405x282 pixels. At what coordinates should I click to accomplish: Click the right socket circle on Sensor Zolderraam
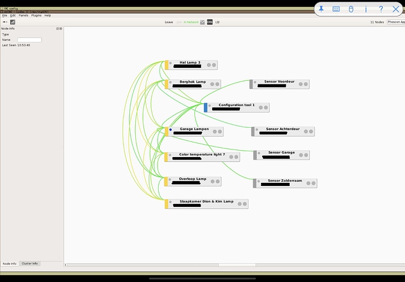[313, 184]
